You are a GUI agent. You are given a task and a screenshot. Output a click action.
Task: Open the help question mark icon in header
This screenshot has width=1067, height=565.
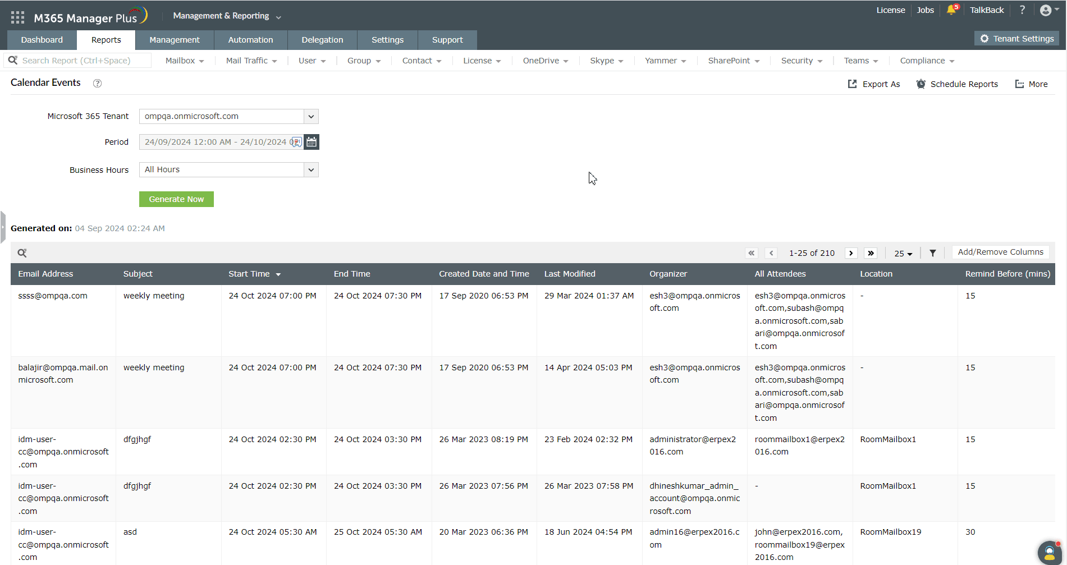(x=1022, y=10)
